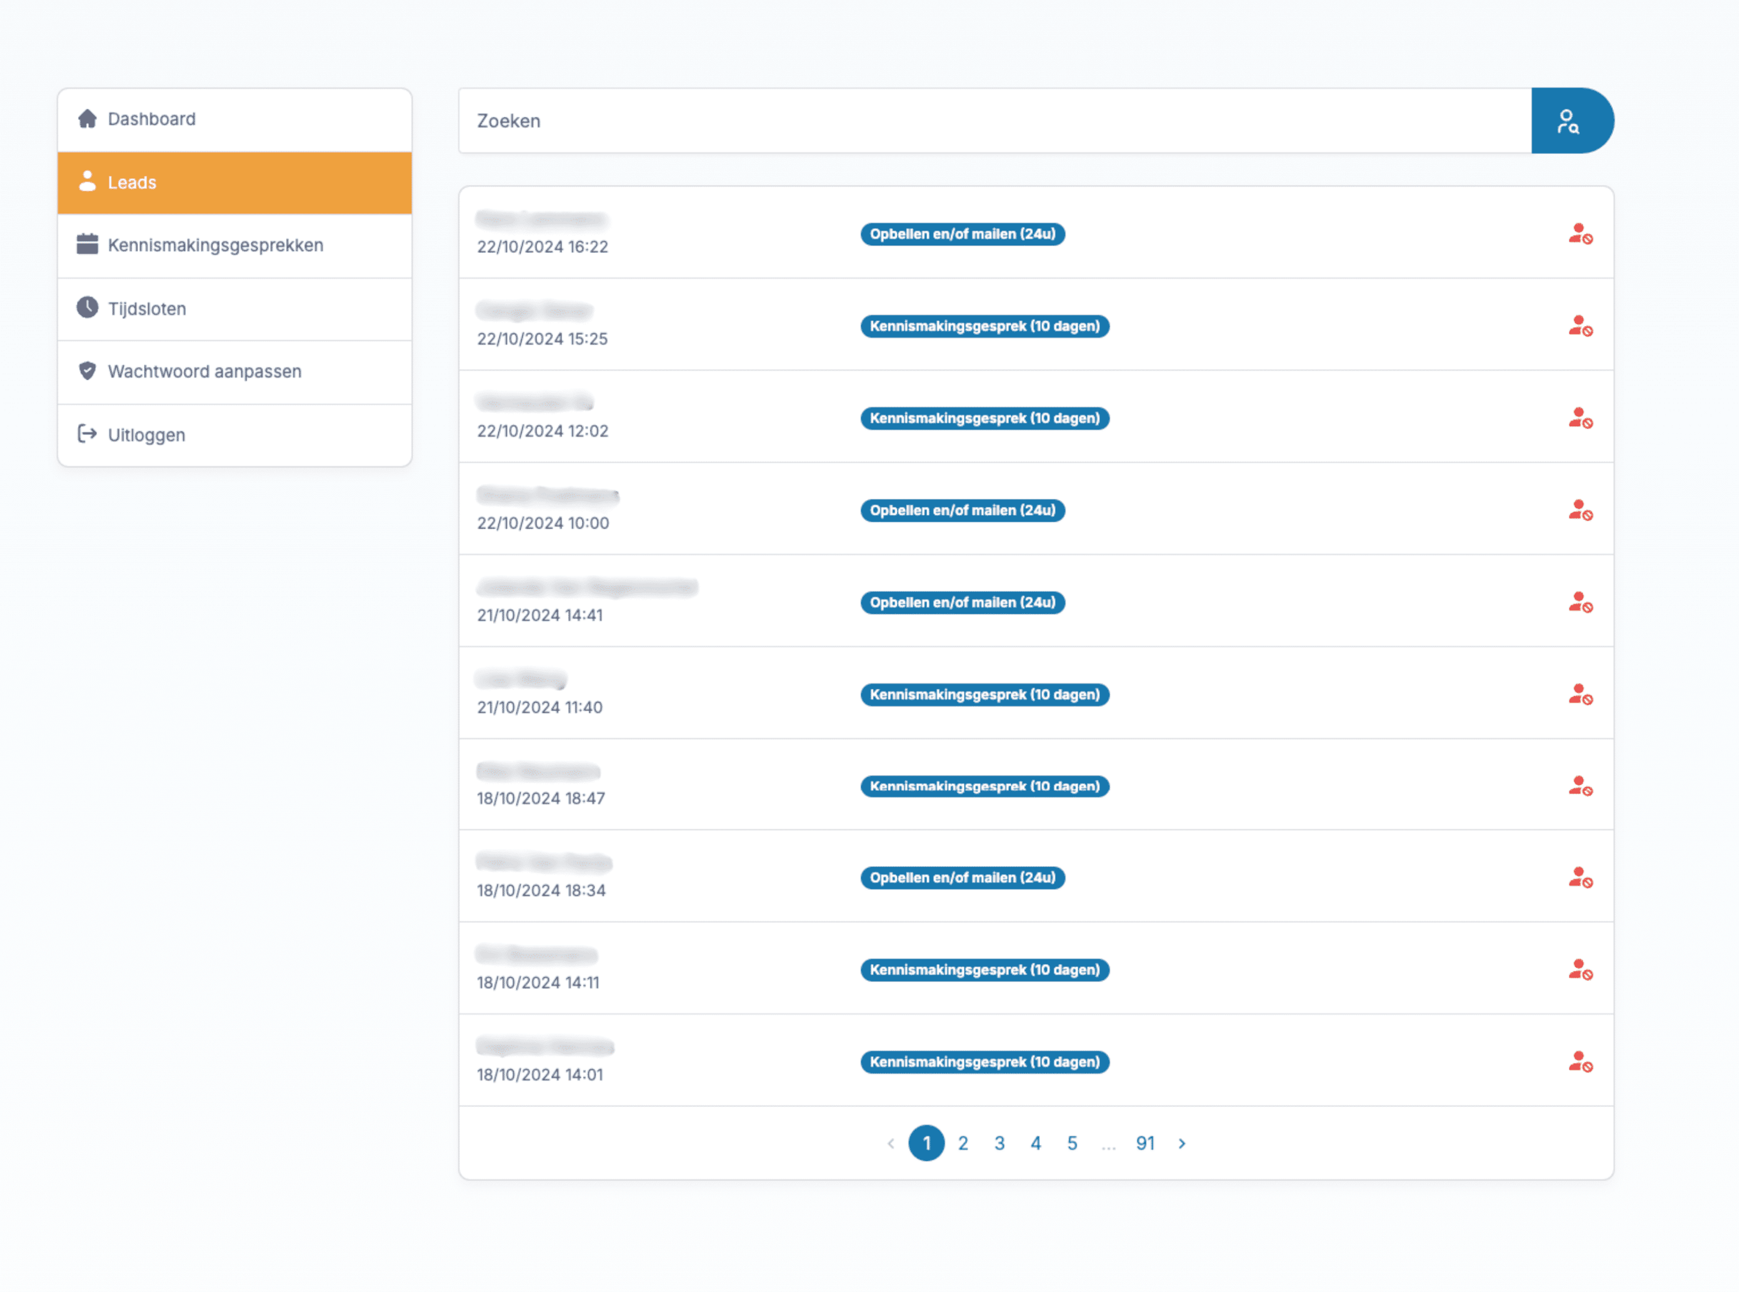Click the block-user icon for the 18/10/2024 14:01 lead

tap(1580, 1062)
